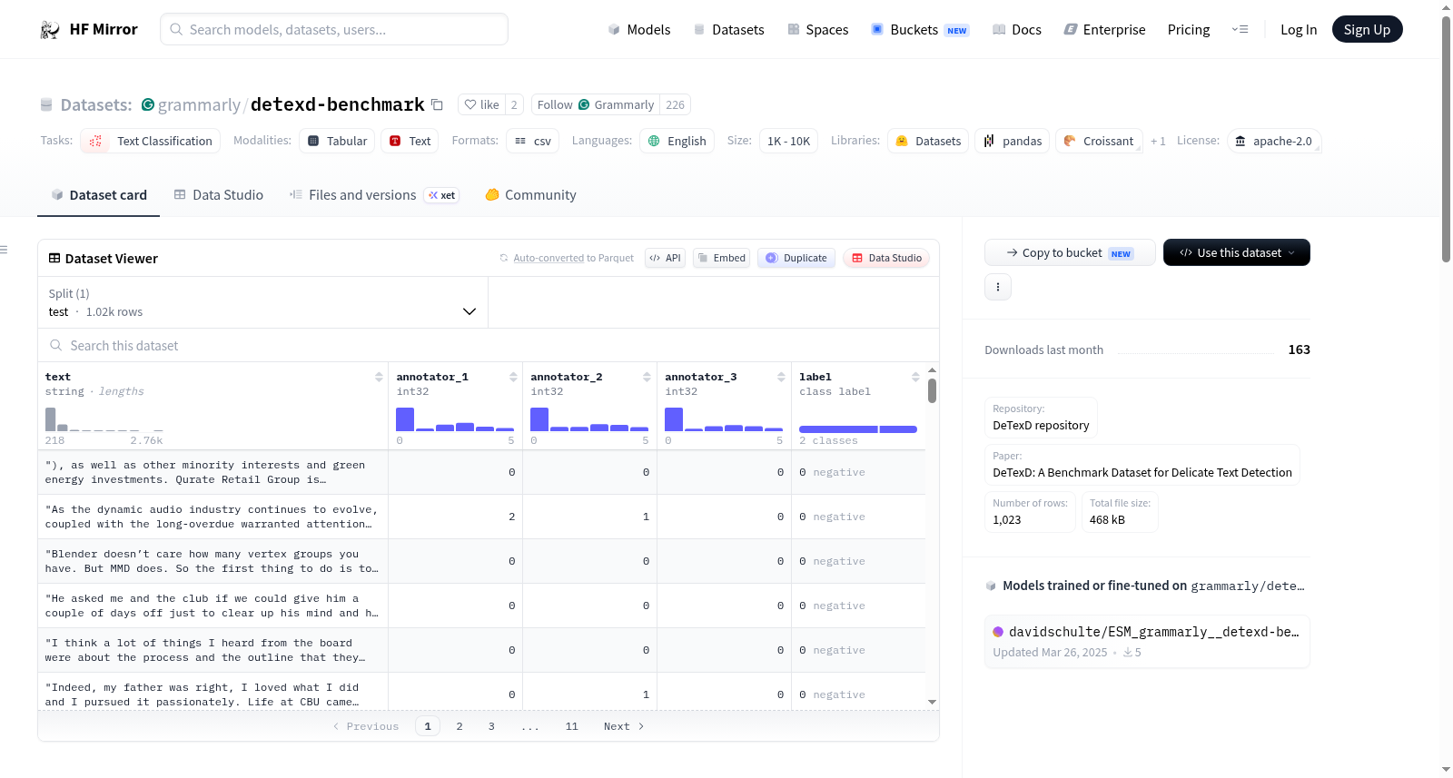This screenshot has height=778, width=1453.
Task: Focus the Search this dataset field
Action: click(489, 346)
